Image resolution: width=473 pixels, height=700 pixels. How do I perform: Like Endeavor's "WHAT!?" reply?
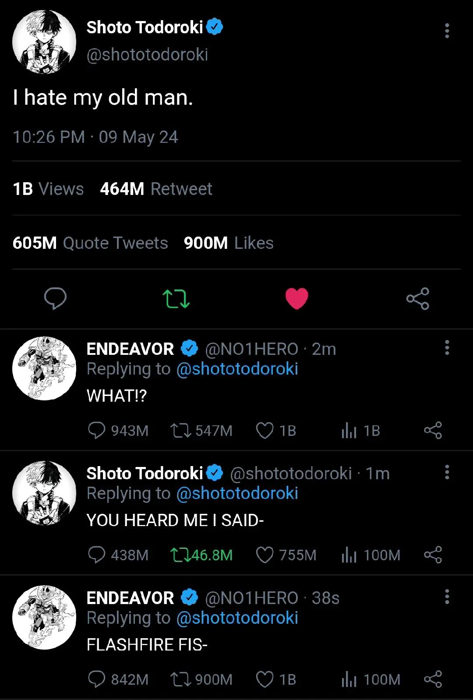point(265,431)
